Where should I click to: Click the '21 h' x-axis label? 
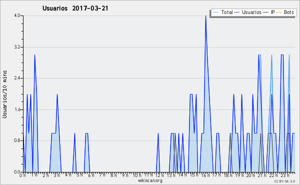pyautogui.click(x=262, y=175)
